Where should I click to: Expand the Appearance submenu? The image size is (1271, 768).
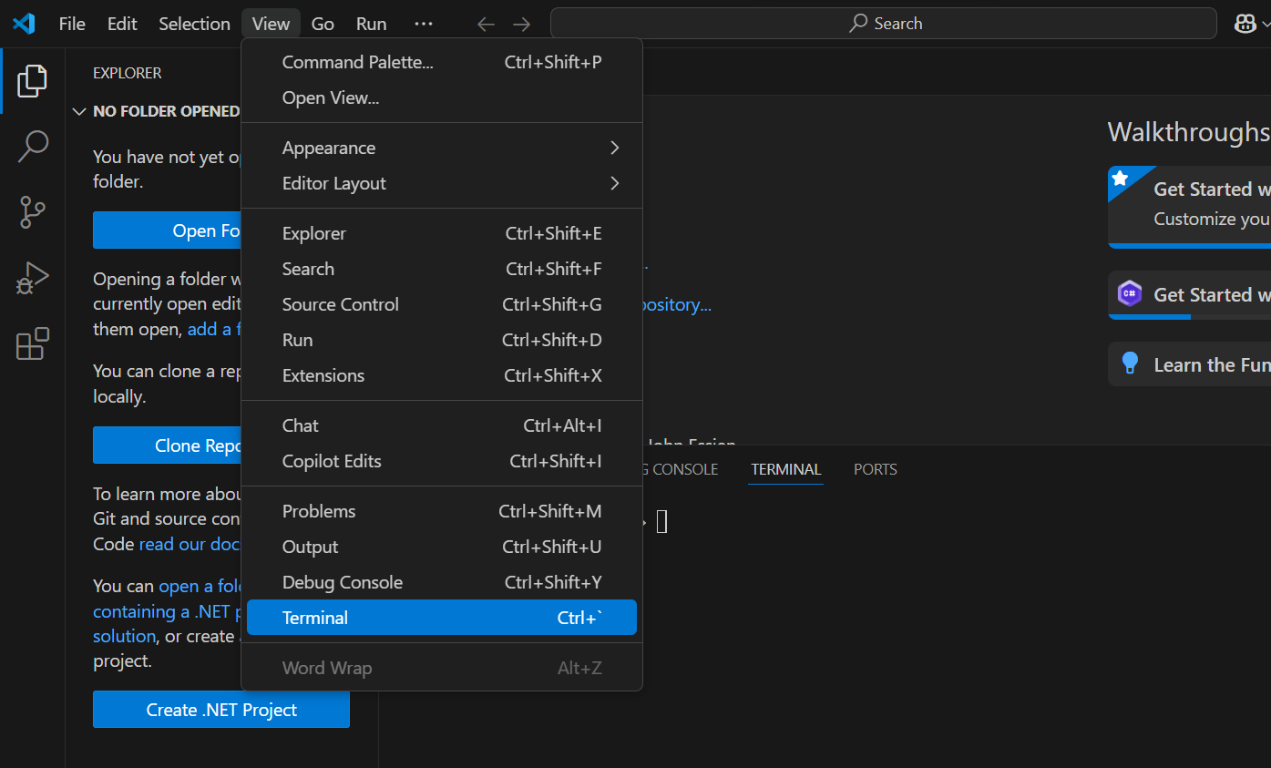click(x=442, y=148)
